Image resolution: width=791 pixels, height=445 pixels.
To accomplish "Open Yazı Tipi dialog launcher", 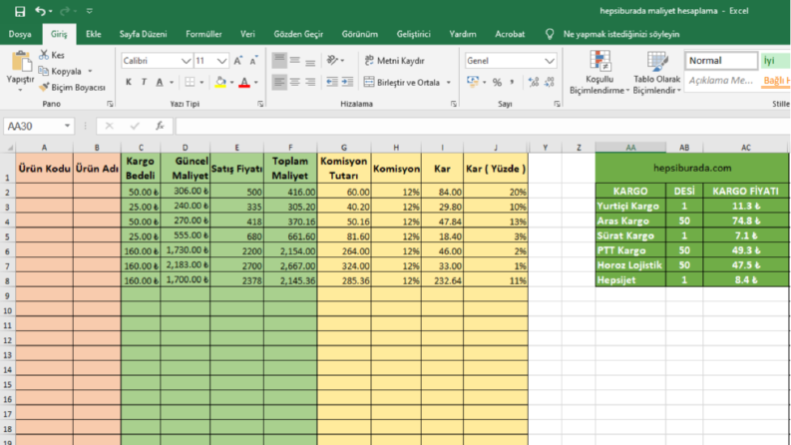I will point(260,104).
